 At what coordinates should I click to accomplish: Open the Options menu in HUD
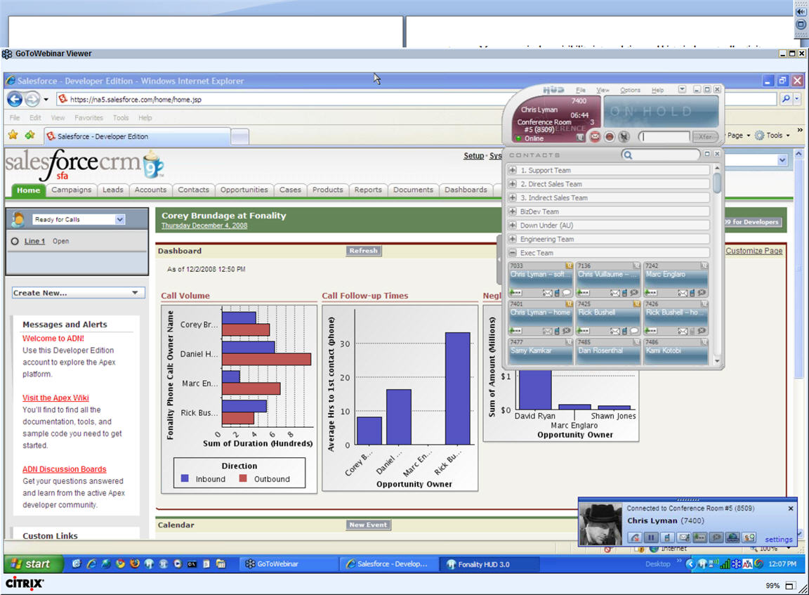coord(630,91)
